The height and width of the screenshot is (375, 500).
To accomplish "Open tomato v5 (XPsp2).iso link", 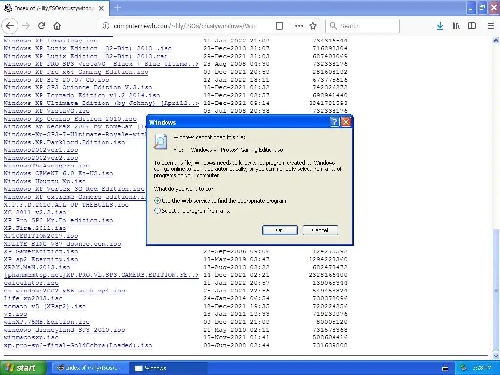I will click(x=44, y=306).
